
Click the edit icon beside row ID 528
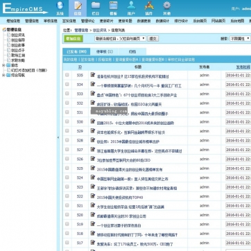pyautogui.click(x=93, y=140)
